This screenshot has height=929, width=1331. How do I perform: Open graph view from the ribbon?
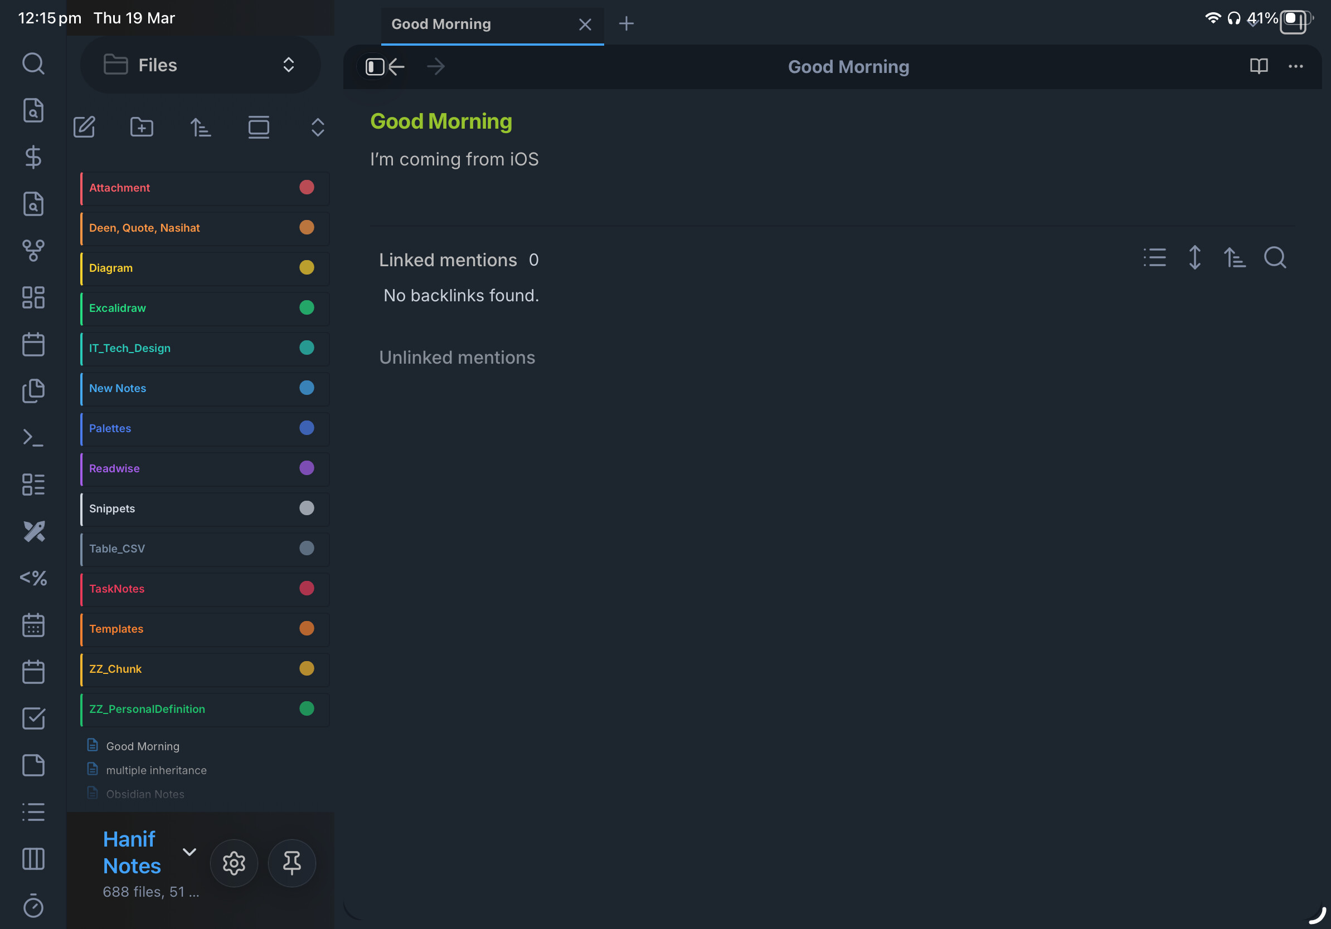click(33, 251)
